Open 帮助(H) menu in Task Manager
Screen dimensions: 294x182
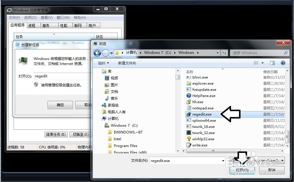tap(80, 18)
